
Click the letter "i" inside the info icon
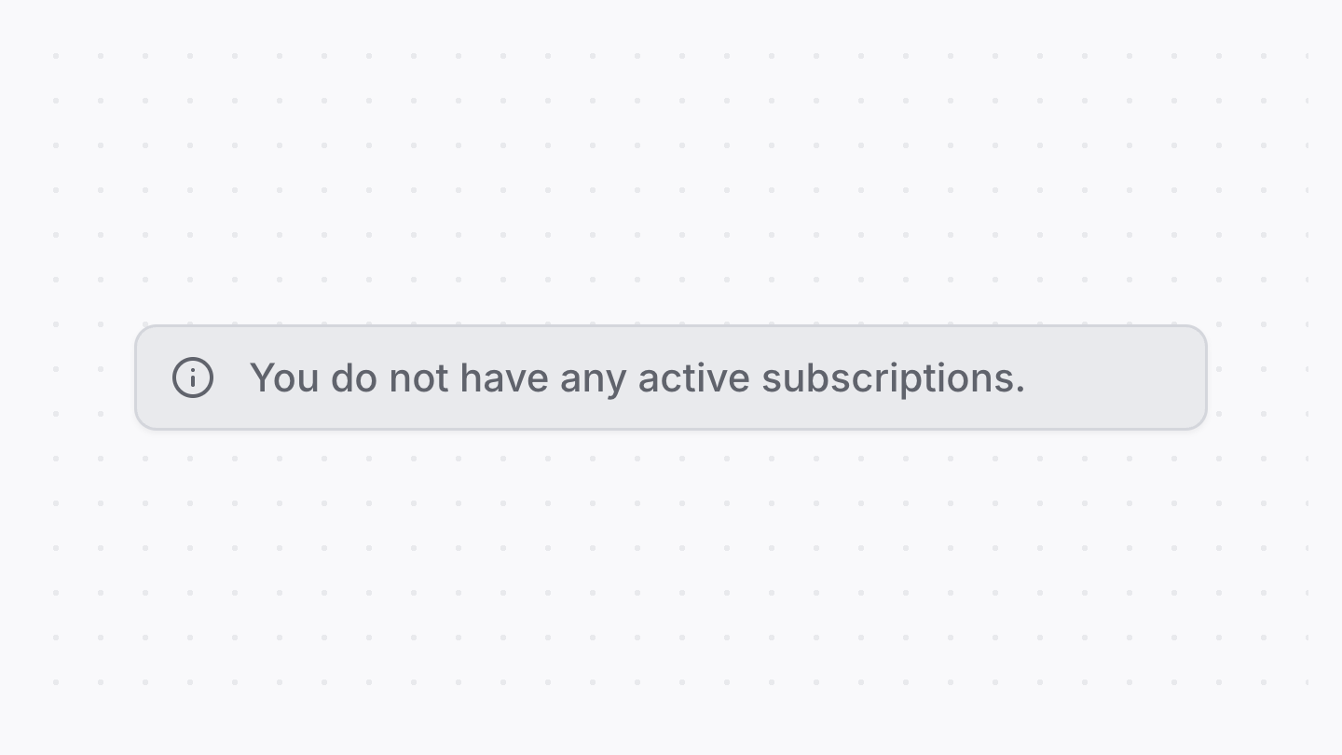193,378
